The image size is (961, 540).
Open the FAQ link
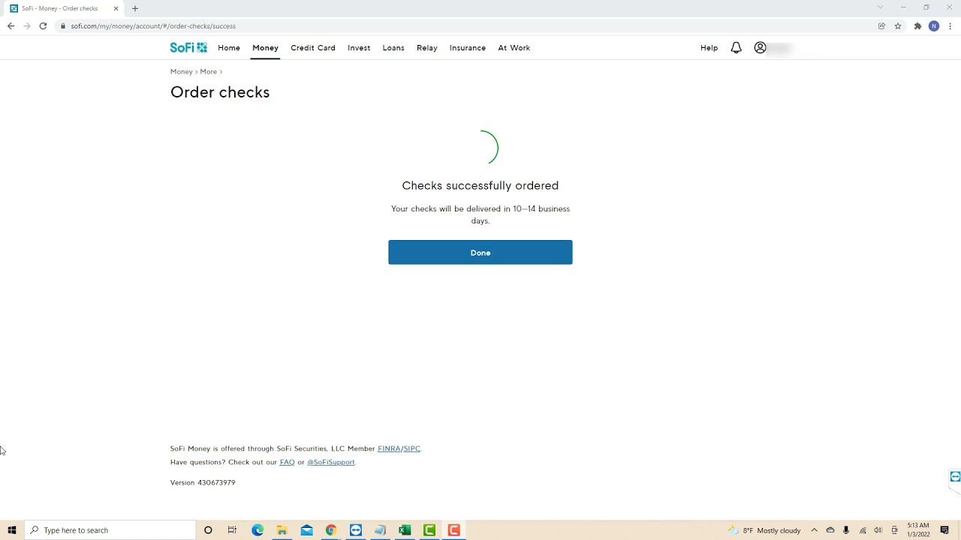pyautogui.click(x=287, y=462)
